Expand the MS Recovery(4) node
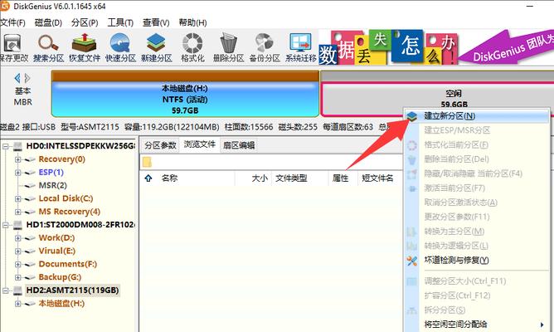Viewport: 554px width, 332px height. click(x=17, y=212)
